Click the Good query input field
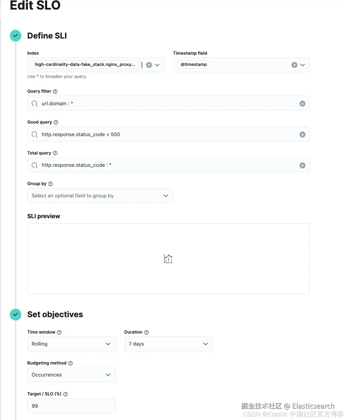The image size is (345, 420). pyautogui.click(x=164, y=135)
